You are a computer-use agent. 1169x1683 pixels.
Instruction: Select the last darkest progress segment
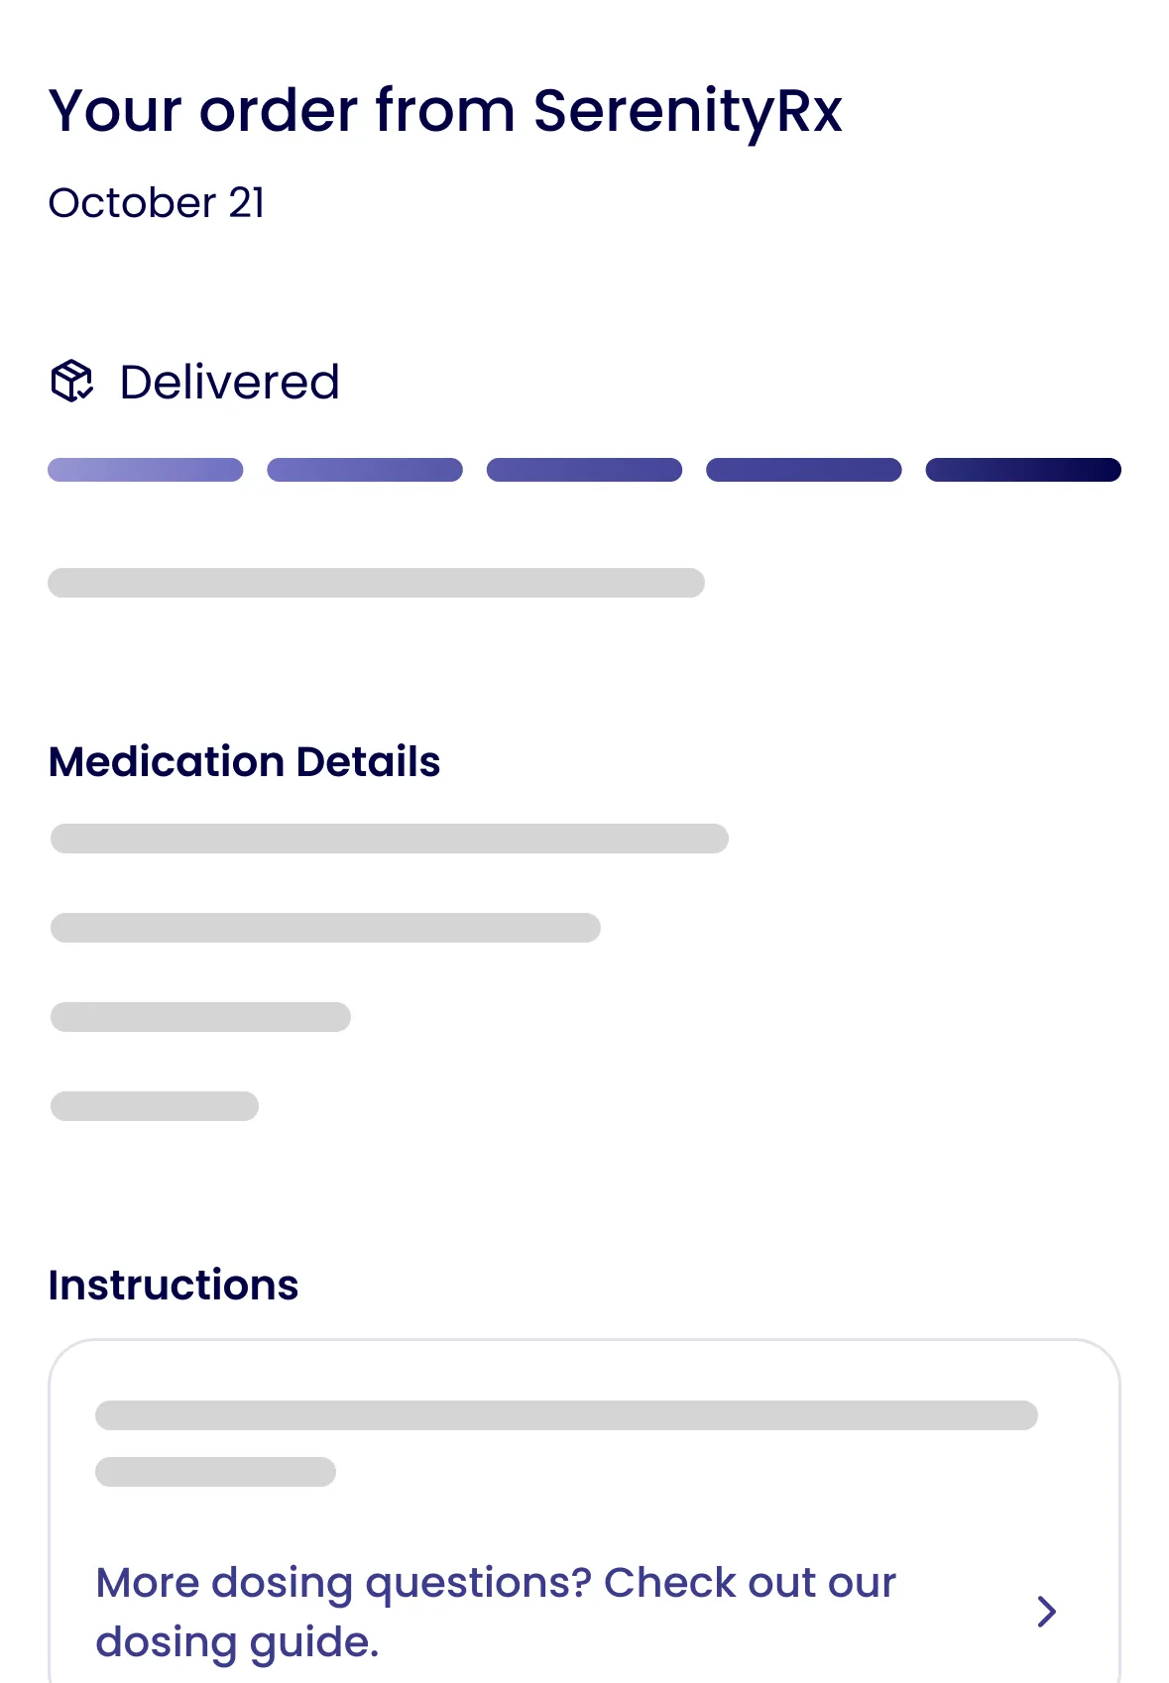(x=1022, y=470)
